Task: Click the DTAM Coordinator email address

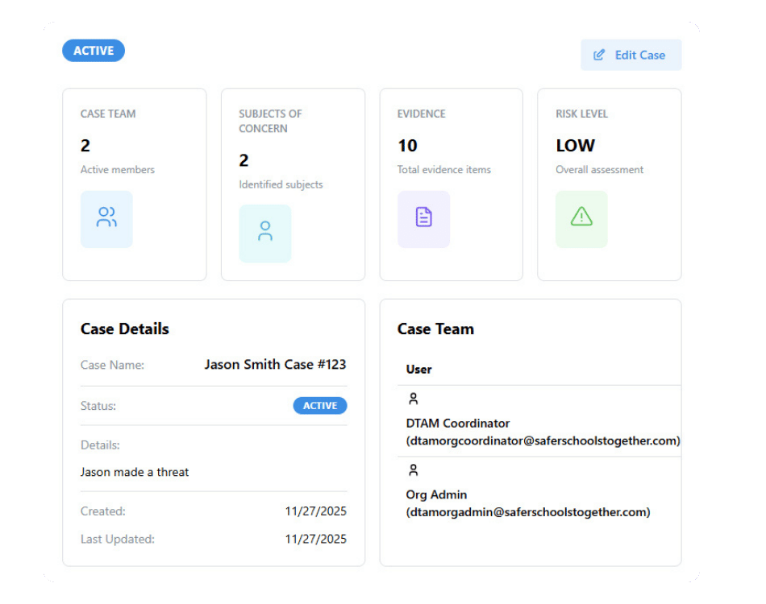Action: 543,441
